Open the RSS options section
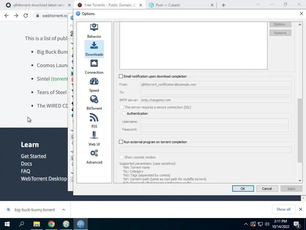Screen dimensions: 306x230 (94, 121)
